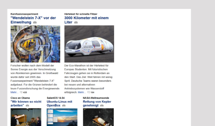Open the 3000 Kilometer mit einem Liter headline
Image resolution: width=215 pixels, height=126 pixels.
(86, 20)
